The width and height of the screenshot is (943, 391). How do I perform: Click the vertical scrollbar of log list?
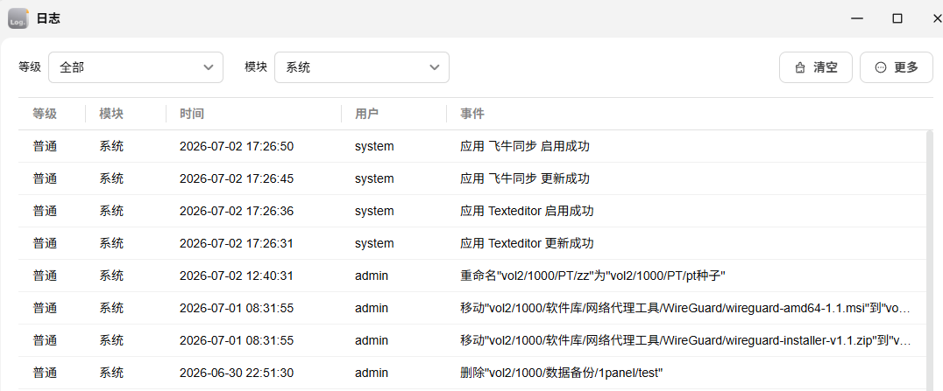(x=931, y=261)
